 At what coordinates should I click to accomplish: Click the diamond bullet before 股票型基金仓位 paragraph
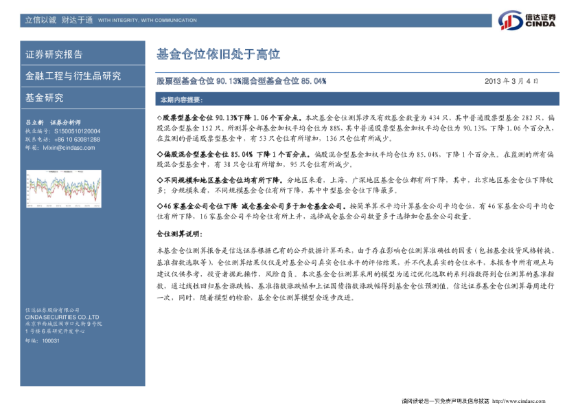pyautogui.click(x=160, y=119)
